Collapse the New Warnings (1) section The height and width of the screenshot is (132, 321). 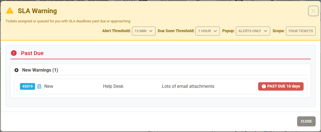click(16, 70)
